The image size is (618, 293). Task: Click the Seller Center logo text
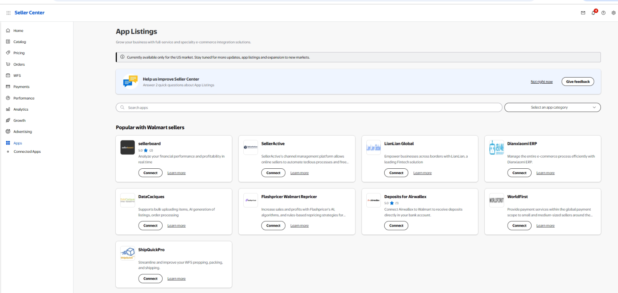[29, 13]
